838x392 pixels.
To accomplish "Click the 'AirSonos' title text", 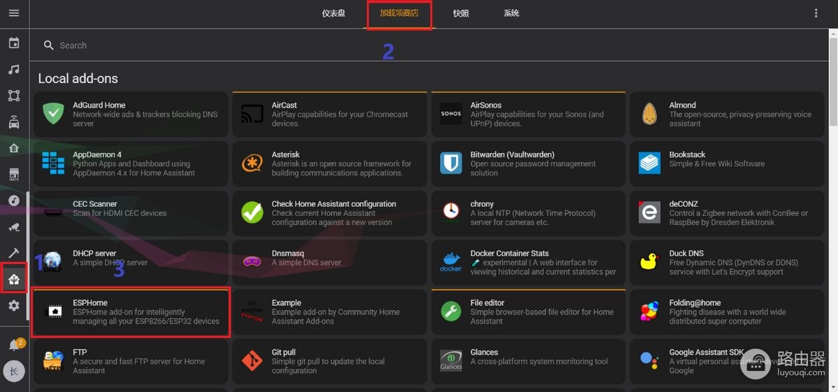I will coord(486,106).
